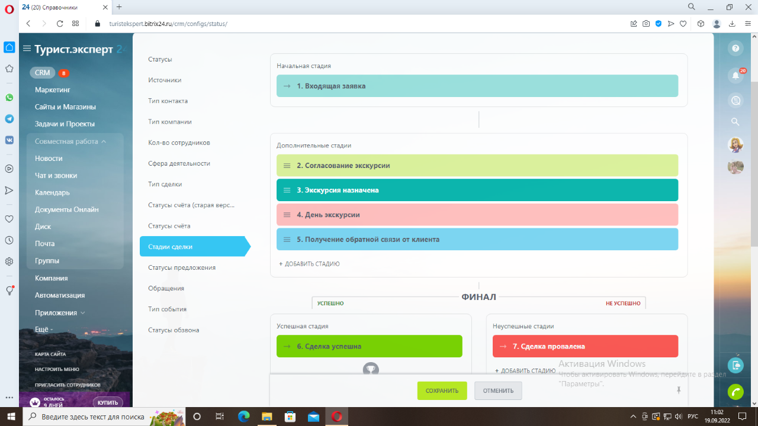
Task: Open Сайты и Магазины menu item
Action: [x=65, y=107]
